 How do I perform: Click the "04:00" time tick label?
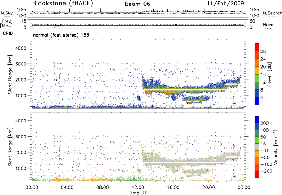(x=67, y=187)
